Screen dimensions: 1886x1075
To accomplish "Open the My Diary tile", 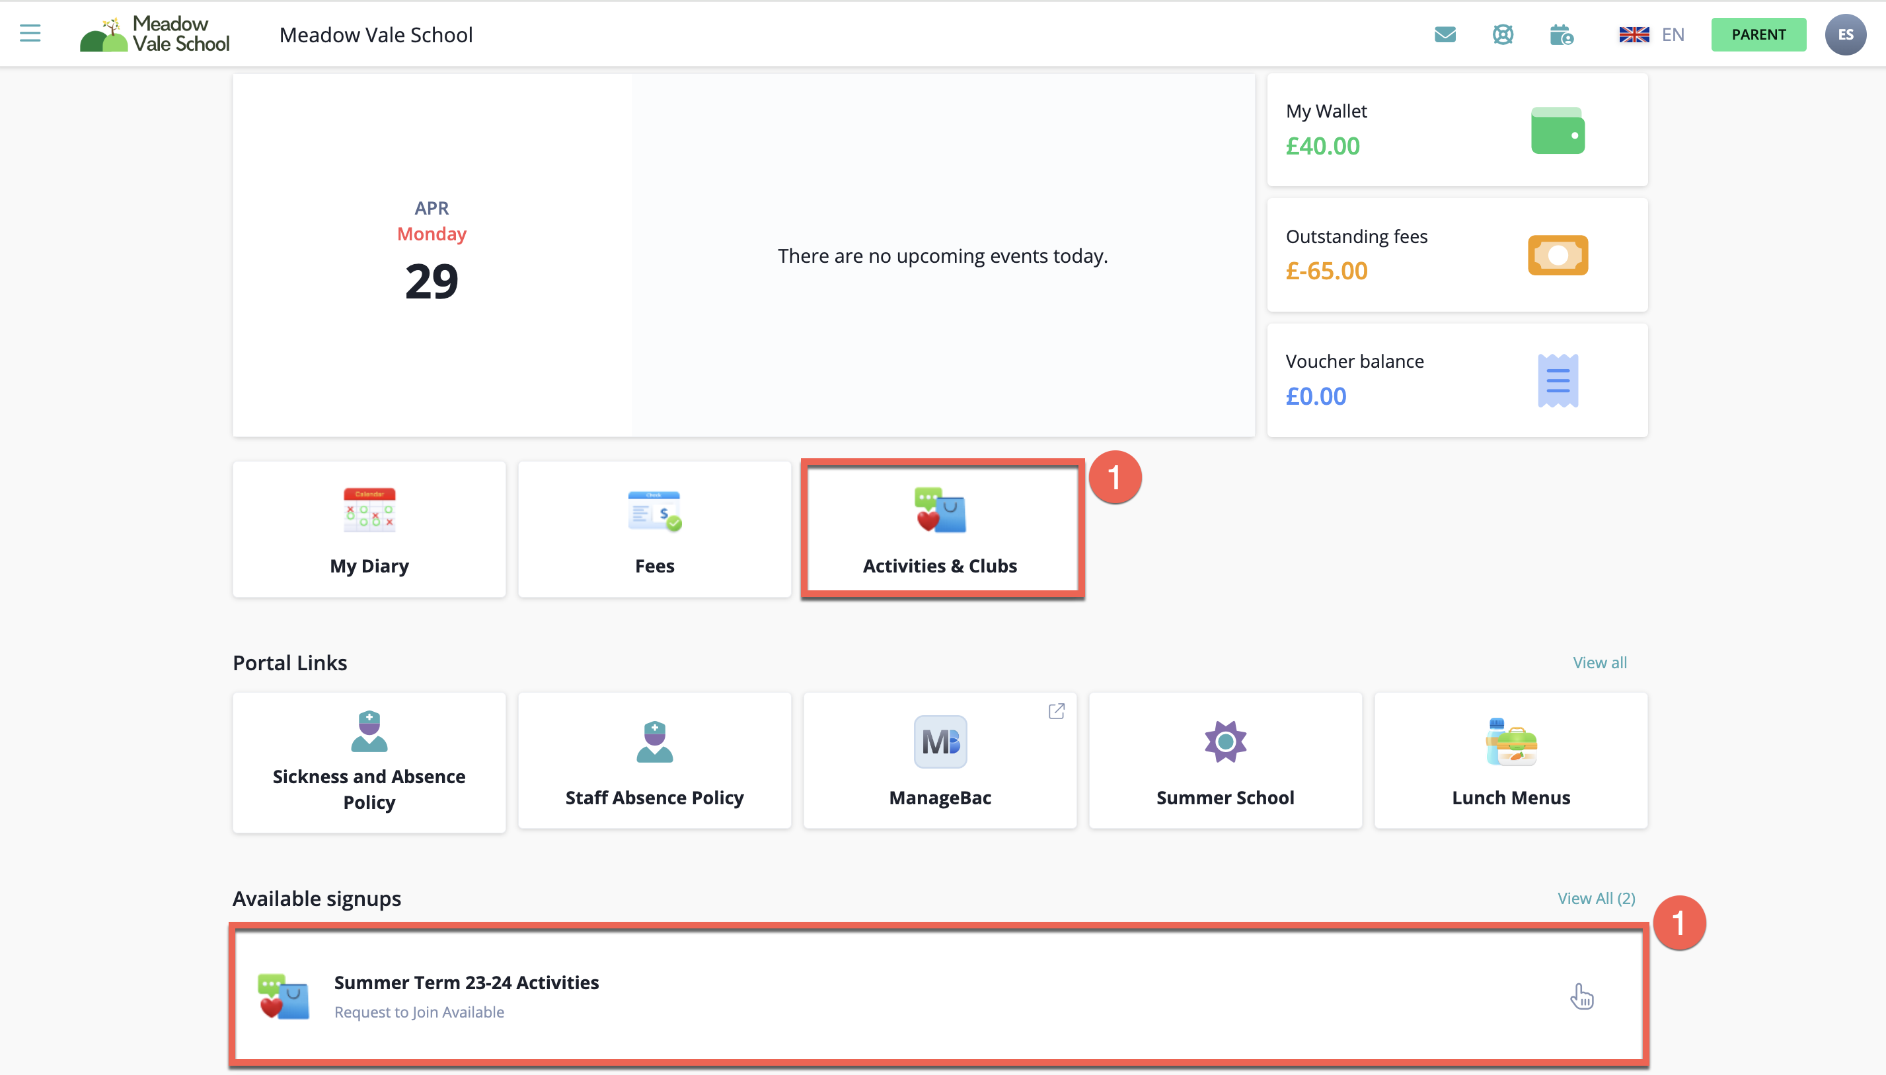I will point(369,530).
